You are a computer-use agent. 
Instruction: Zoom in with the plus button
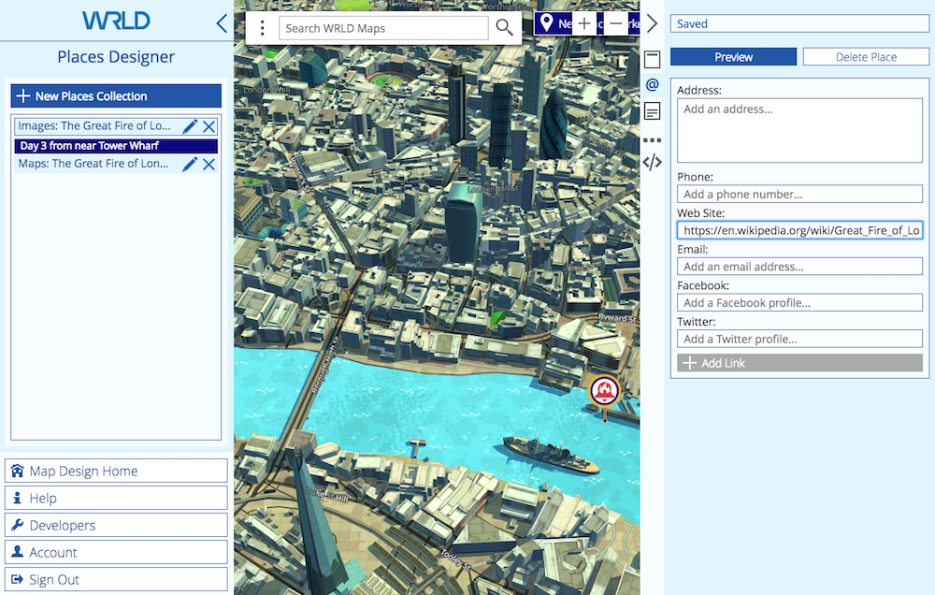tap(584, 23)
